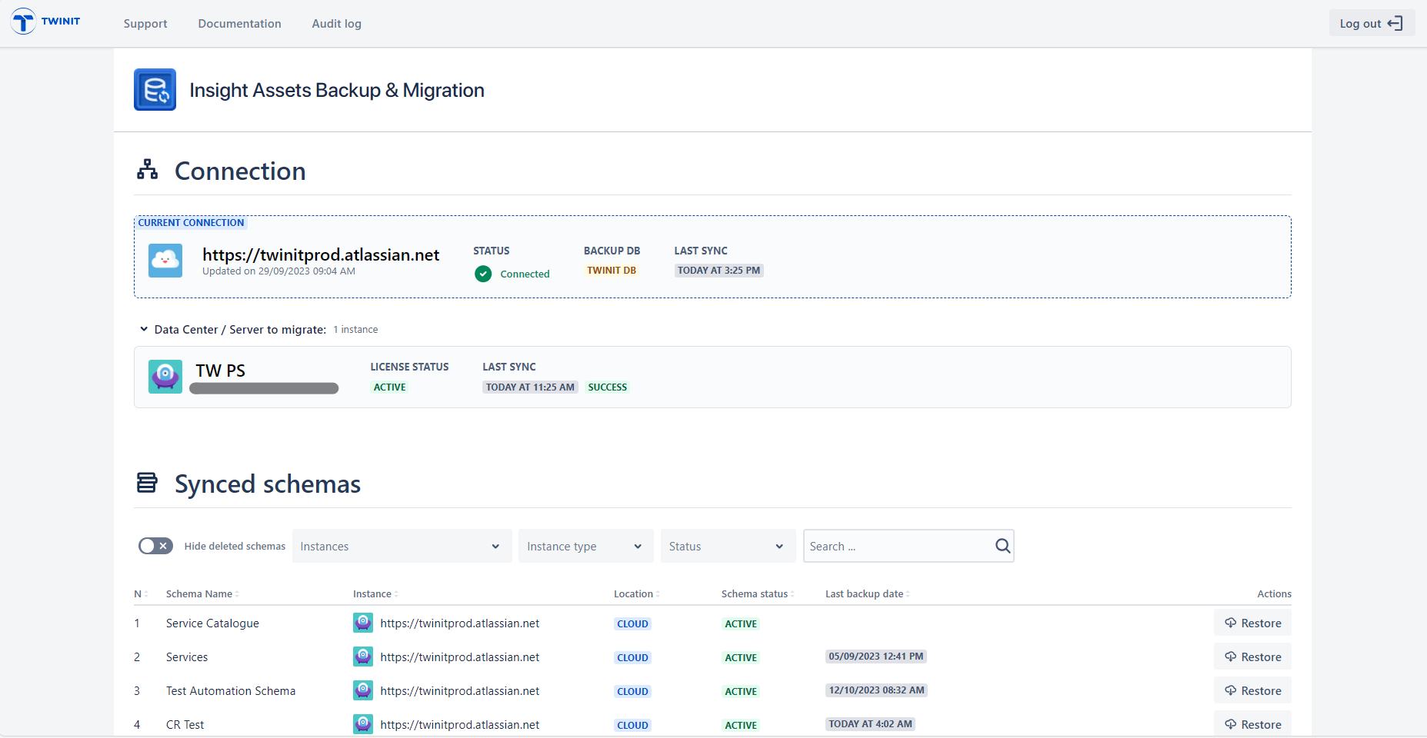Sort table by Instance column
Image resolution: width=1427 pixels, height=738 pixels.
375,594
